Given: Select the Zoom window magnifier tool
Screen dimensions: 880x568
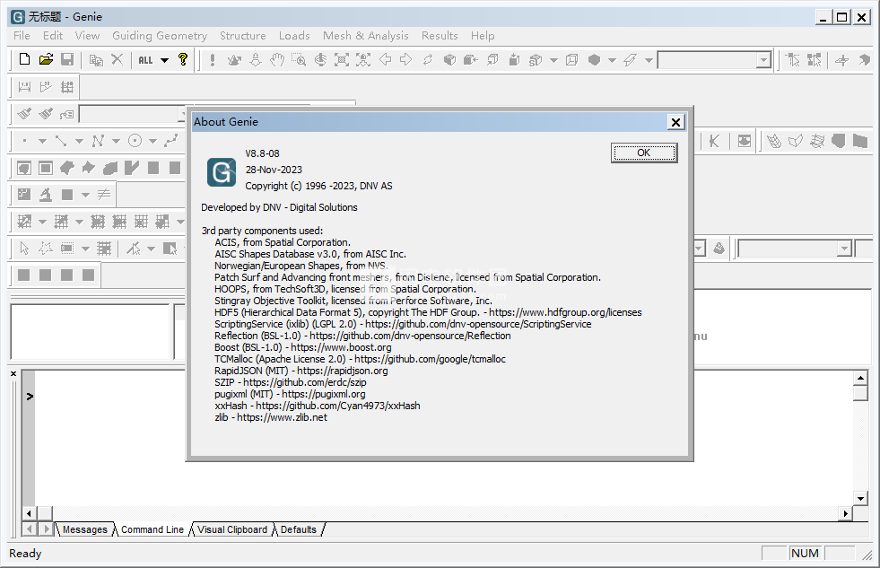Looking at the screenshot, I should (x=299, y=59).
